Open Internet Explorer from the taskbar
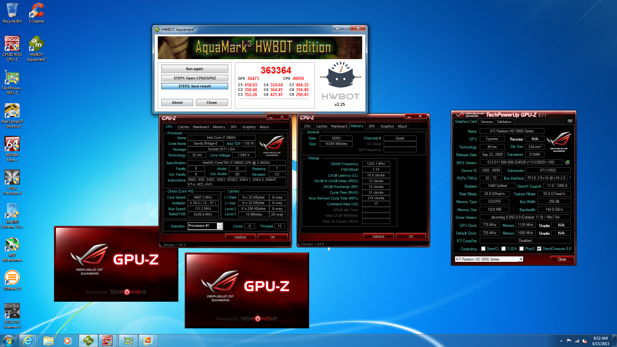 (x=28, y=341)
